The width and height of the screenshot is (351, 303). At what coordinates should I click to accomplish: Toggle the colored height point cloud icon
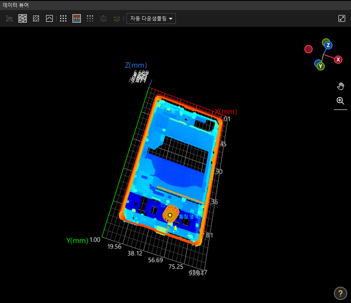[x=77, y=18]
